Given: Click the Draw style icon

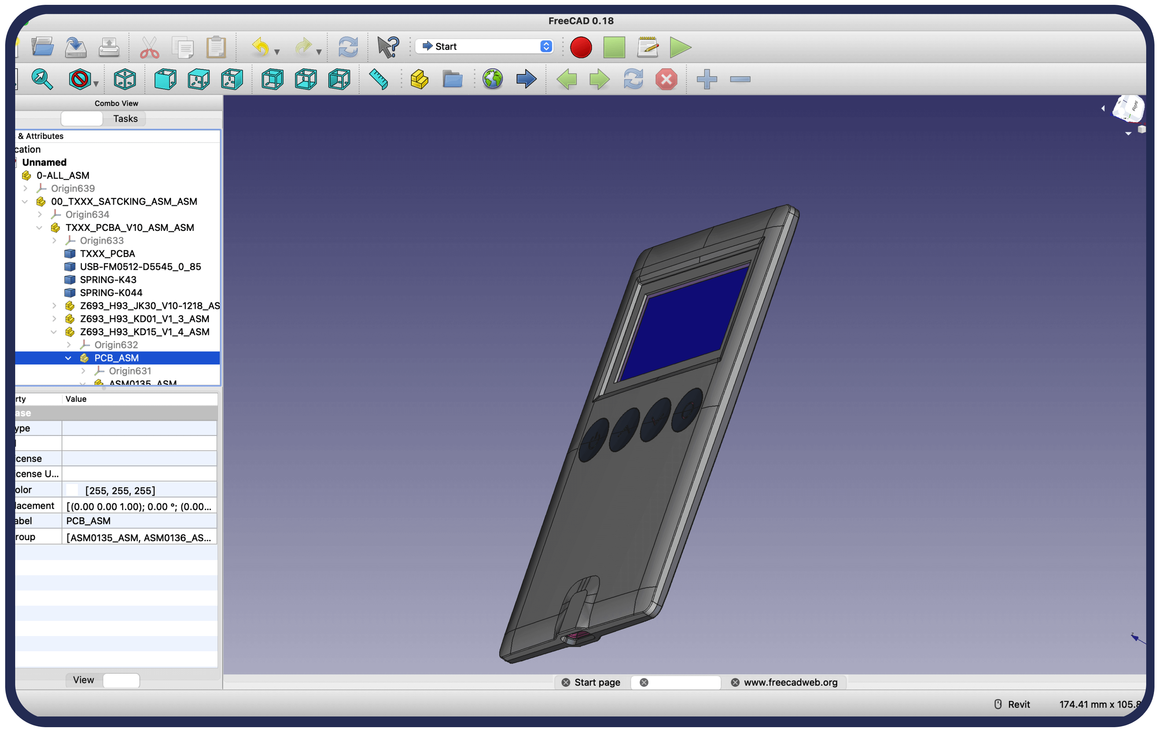Looking at the screenshot, I should 79,79.
